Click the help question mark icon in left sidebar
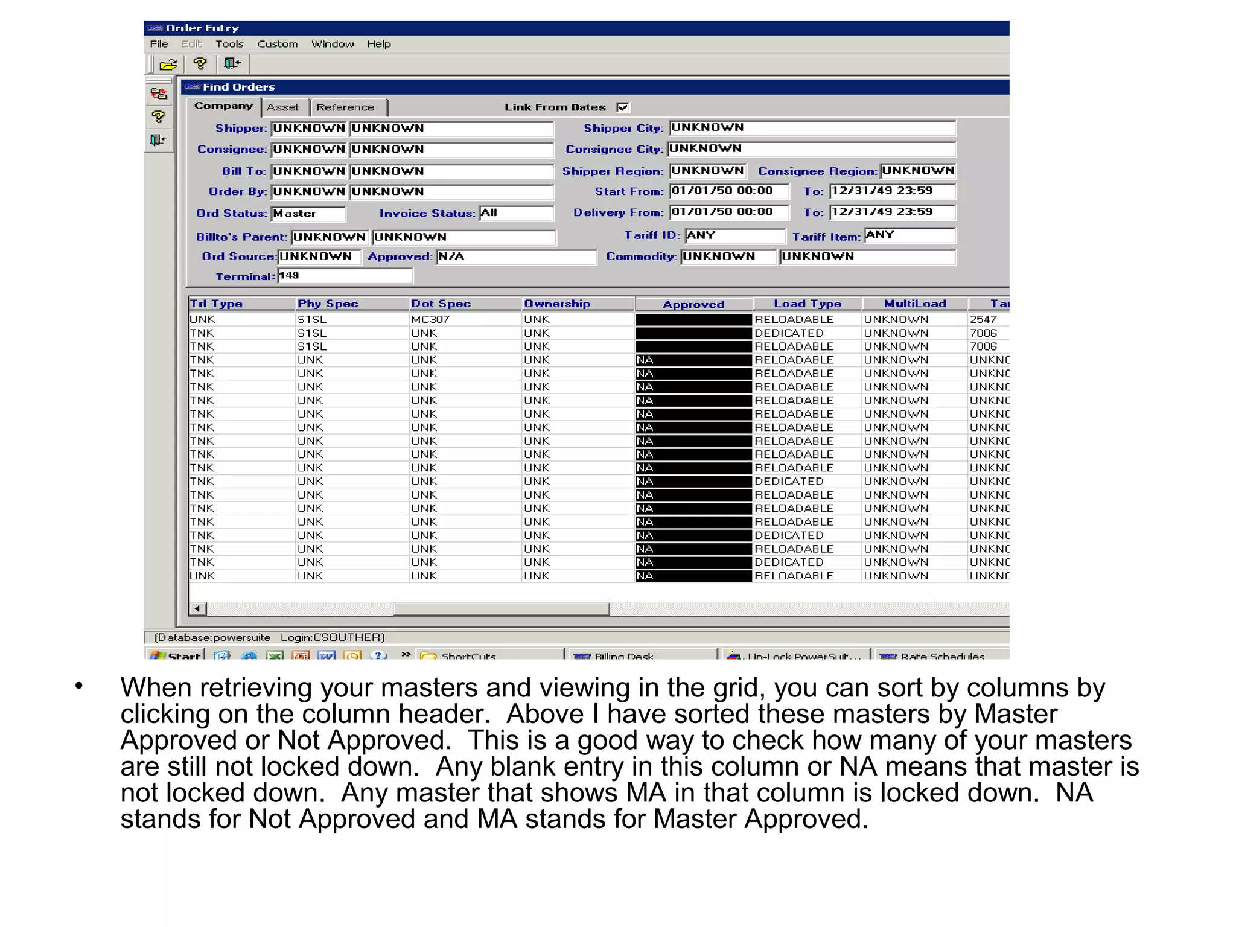 (159, 116)
